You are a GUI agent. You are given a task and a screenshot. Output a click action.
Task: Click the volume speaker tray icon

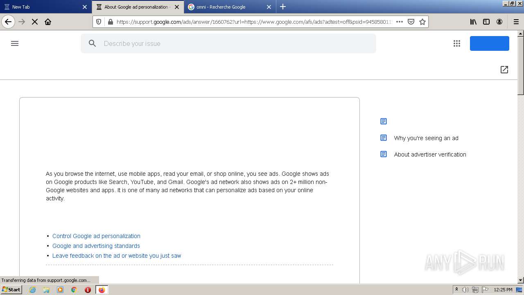point(465,290)
